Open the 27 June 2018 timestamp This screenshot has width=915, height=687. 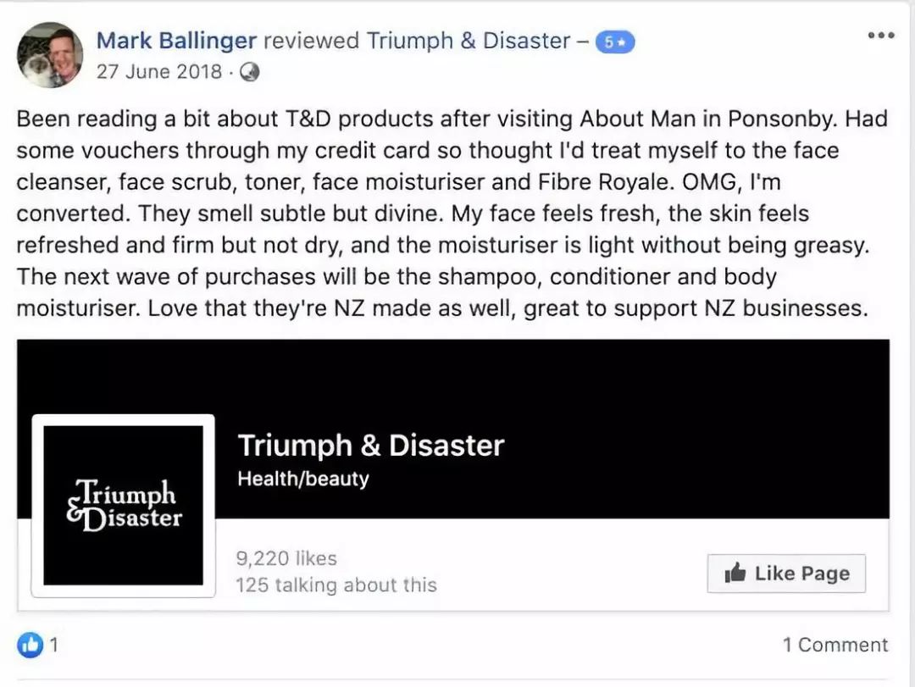point(158,71)
